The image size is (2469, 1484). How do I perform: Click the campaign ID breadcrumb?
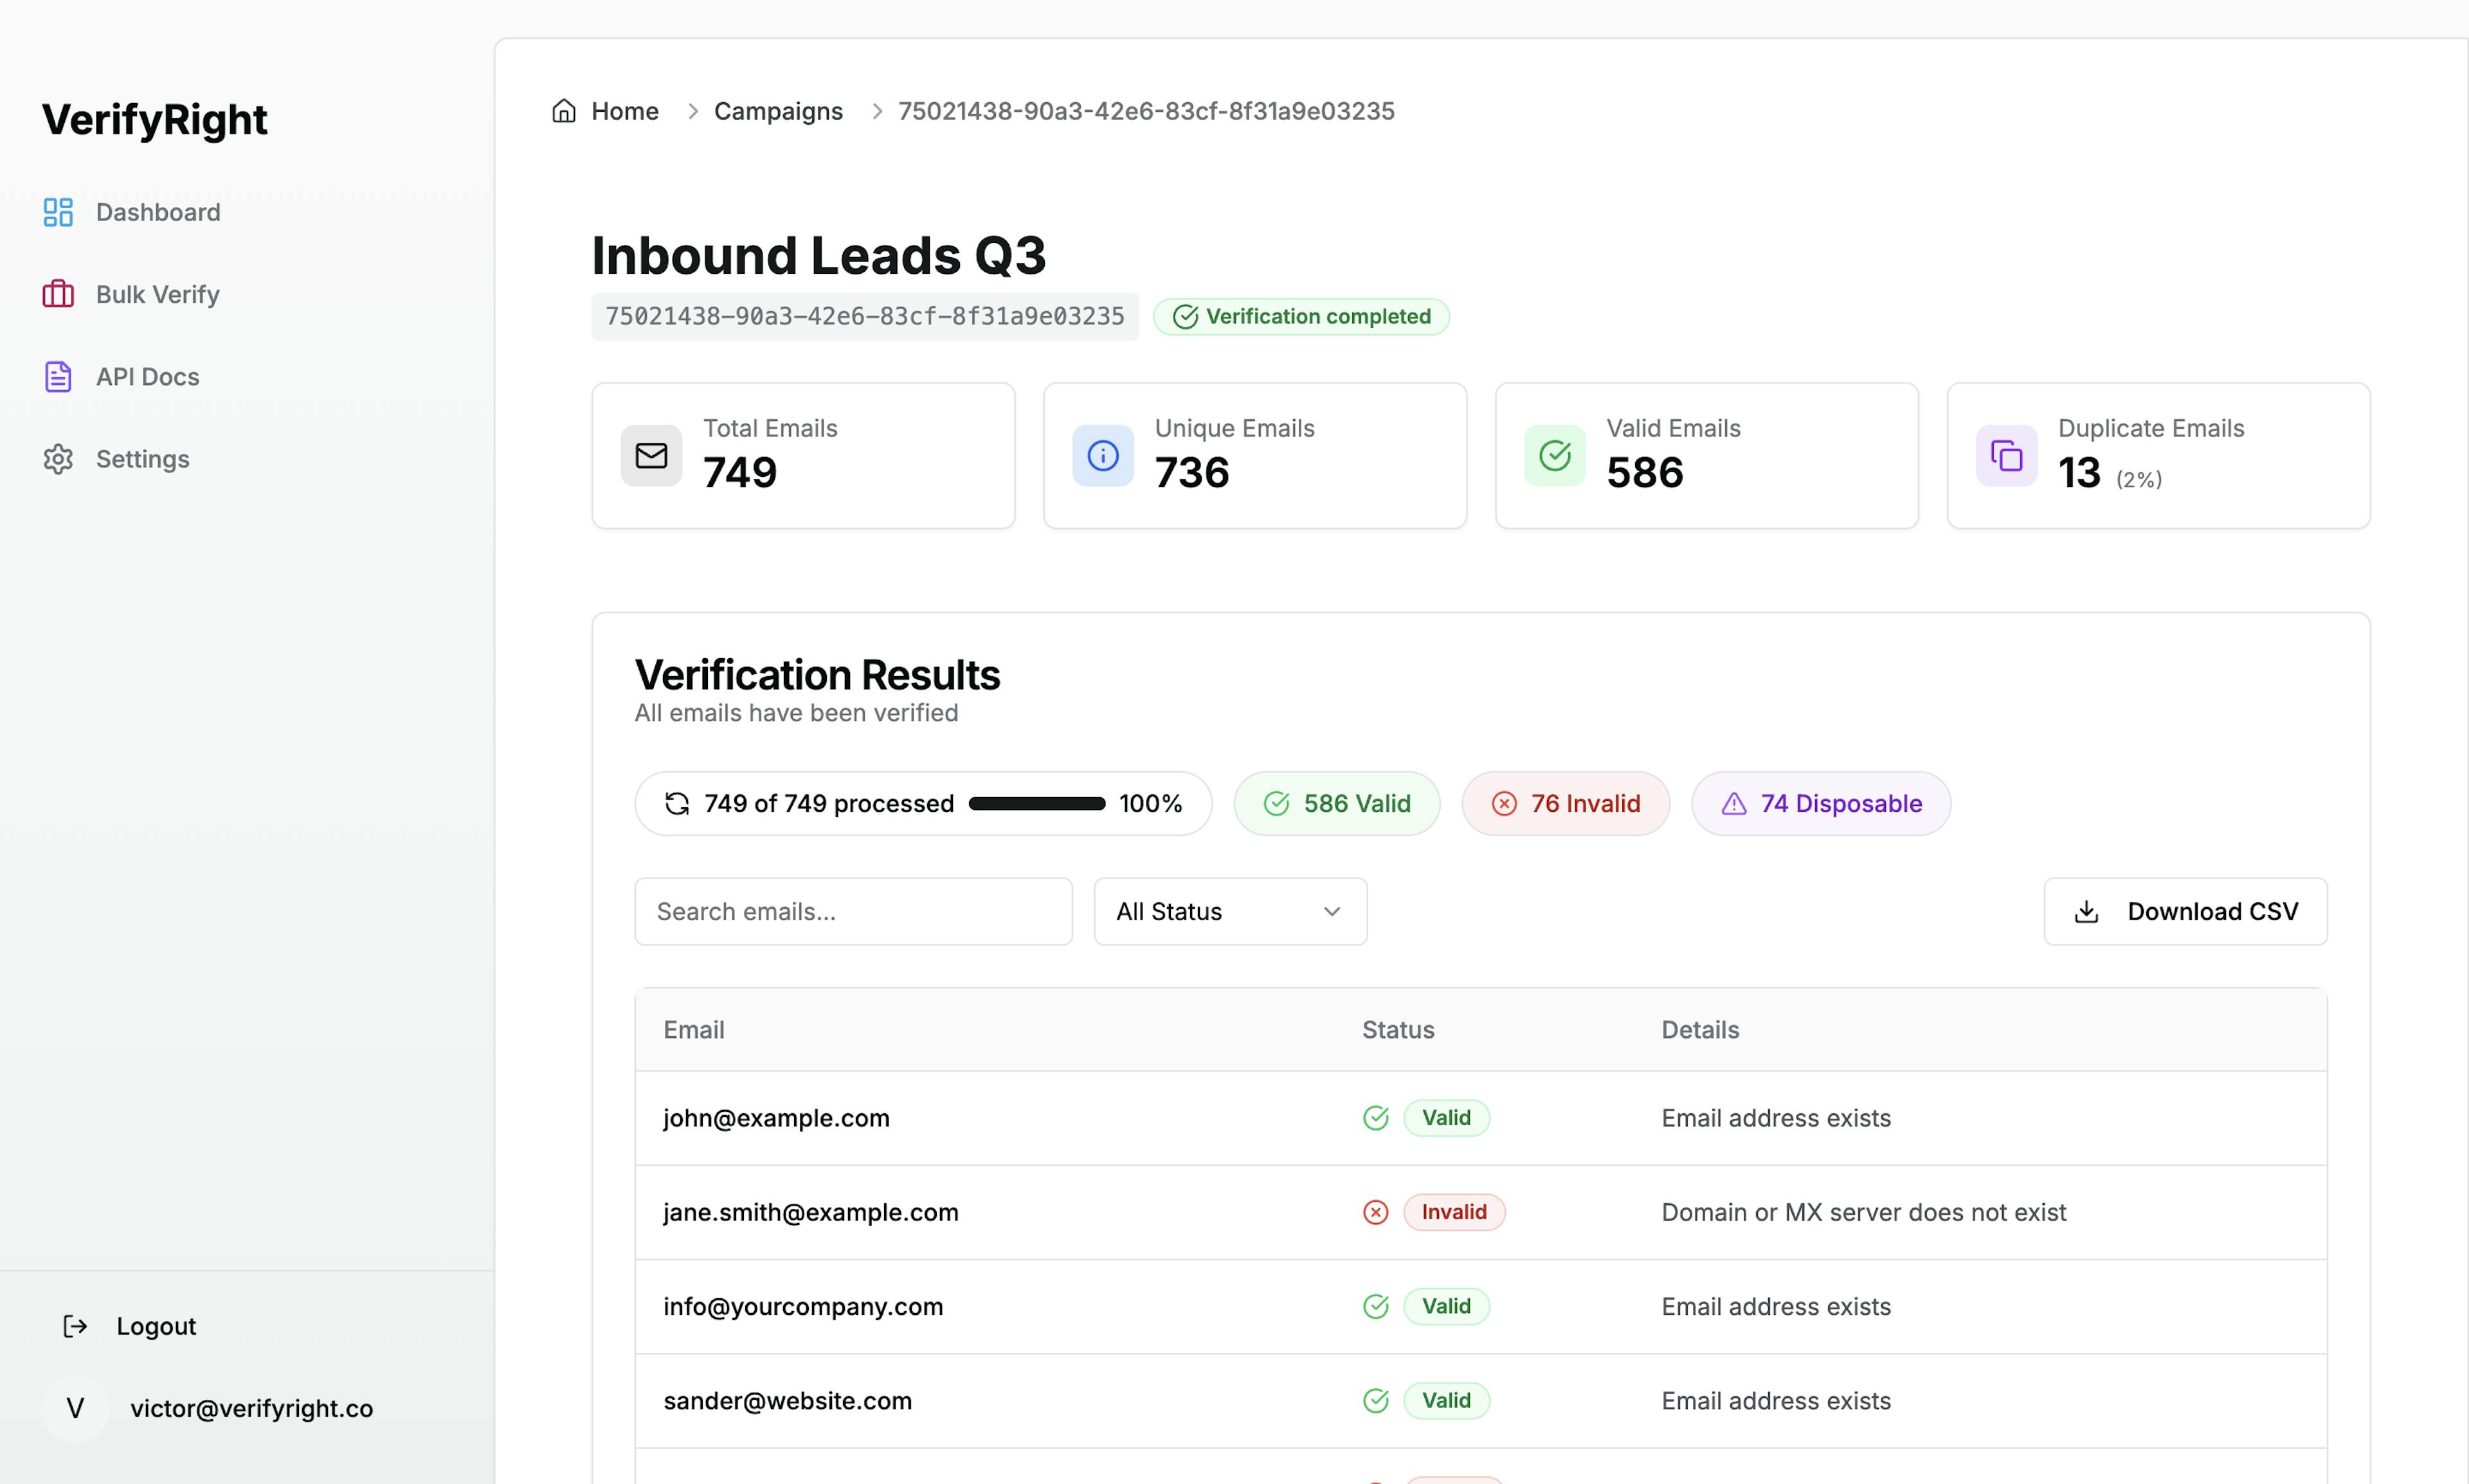[x=1146, y=111]
